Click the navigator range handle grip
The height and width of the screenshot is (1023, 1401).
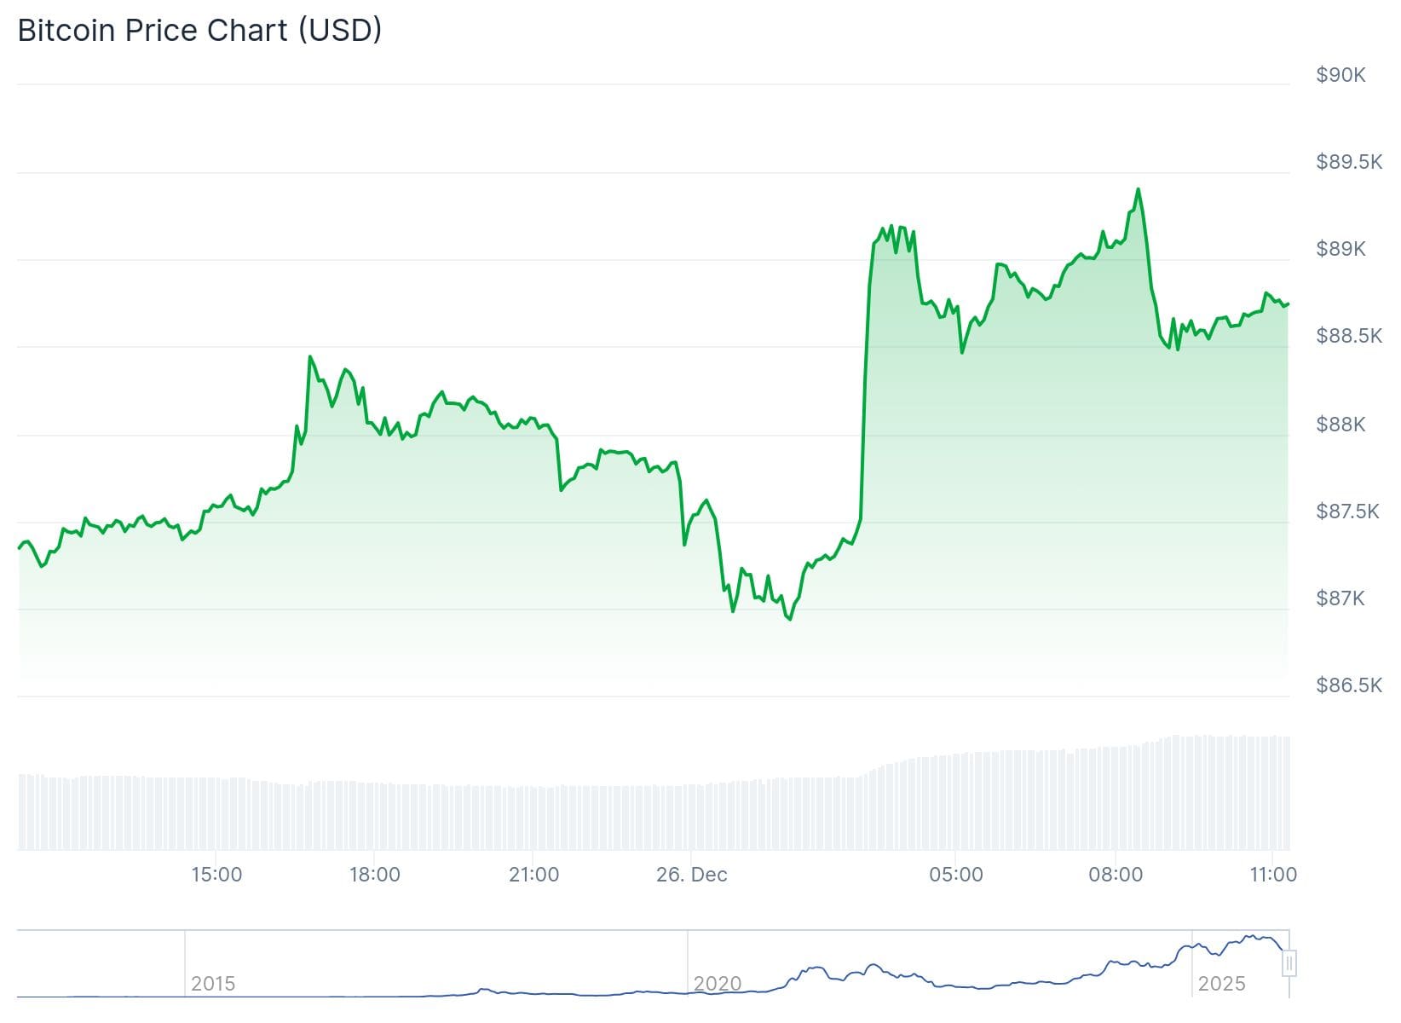click(x=1289, y=963)
